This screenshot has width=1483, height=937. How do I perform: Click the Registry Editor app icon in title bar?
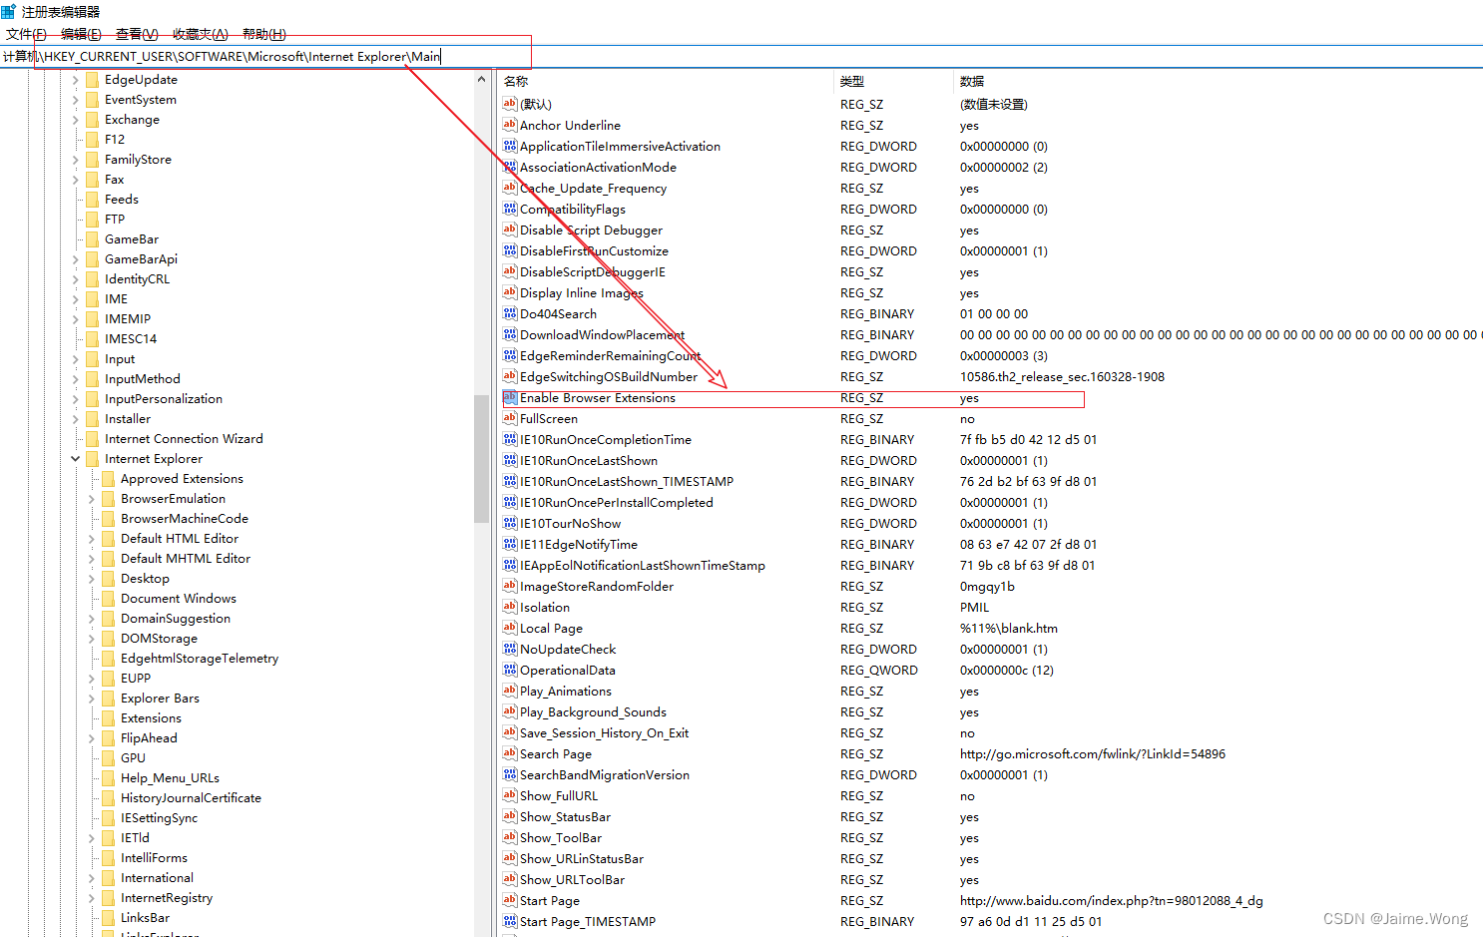tap(9, 12)
